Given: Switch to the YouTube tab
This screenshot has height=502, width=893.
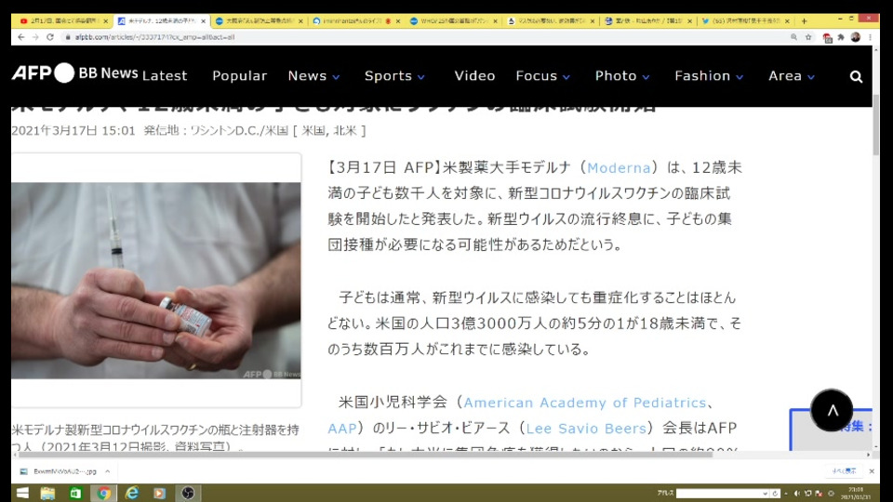Looking at the screenshot, I should click(x=59, y=21).
